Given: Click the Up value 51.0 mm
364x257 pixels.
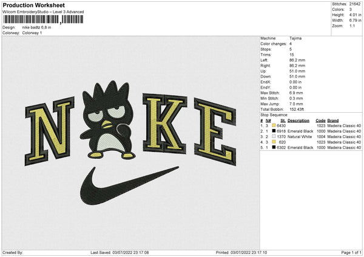Looking at the screenshot, I should click(297, 71).
